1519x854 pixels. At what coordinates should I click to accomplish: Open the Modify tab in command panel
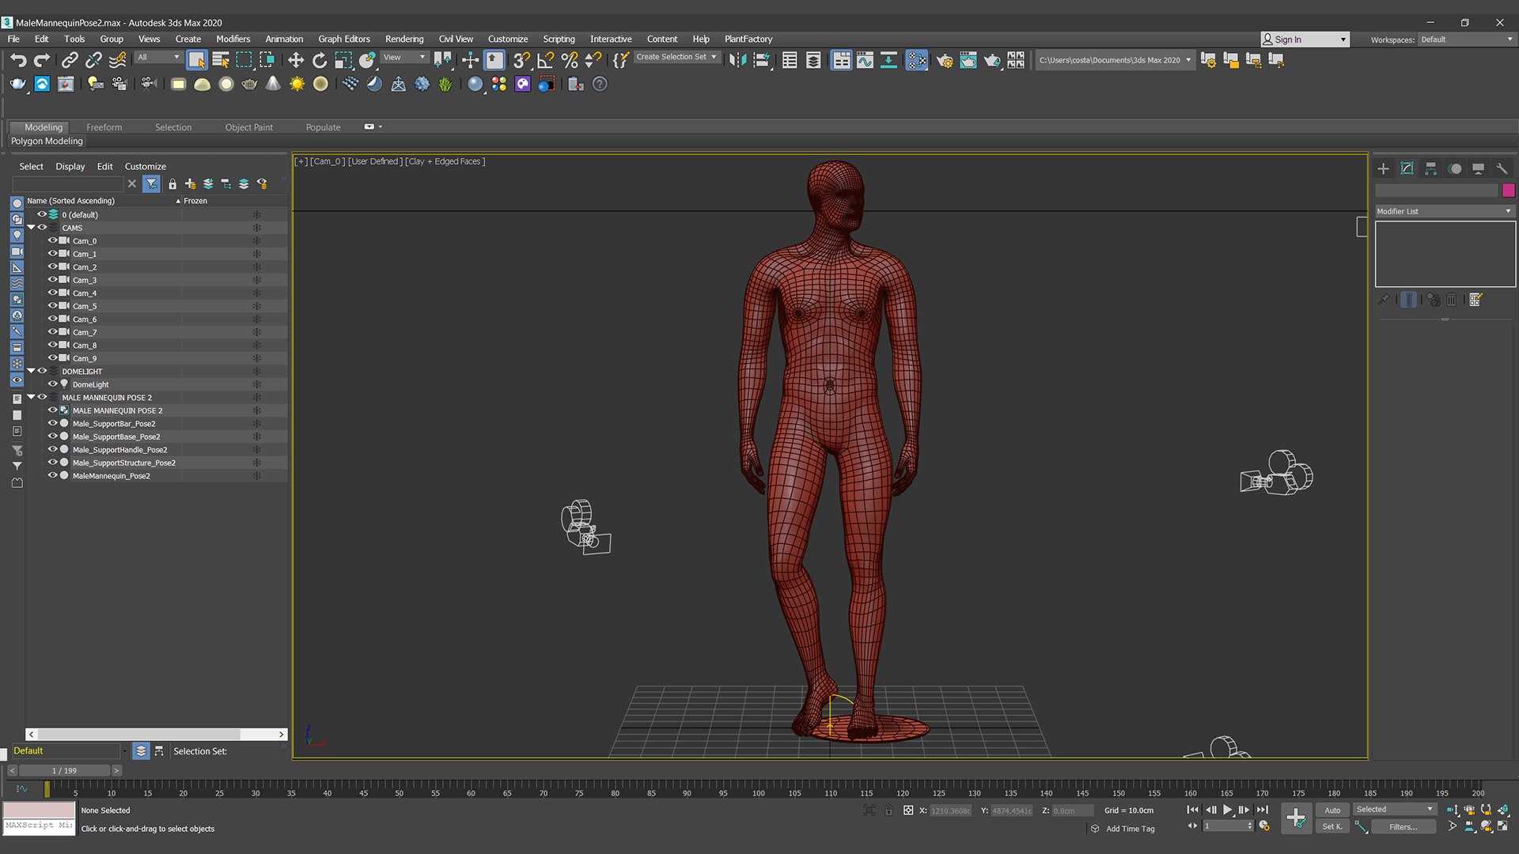click(x=1407, y=168)
